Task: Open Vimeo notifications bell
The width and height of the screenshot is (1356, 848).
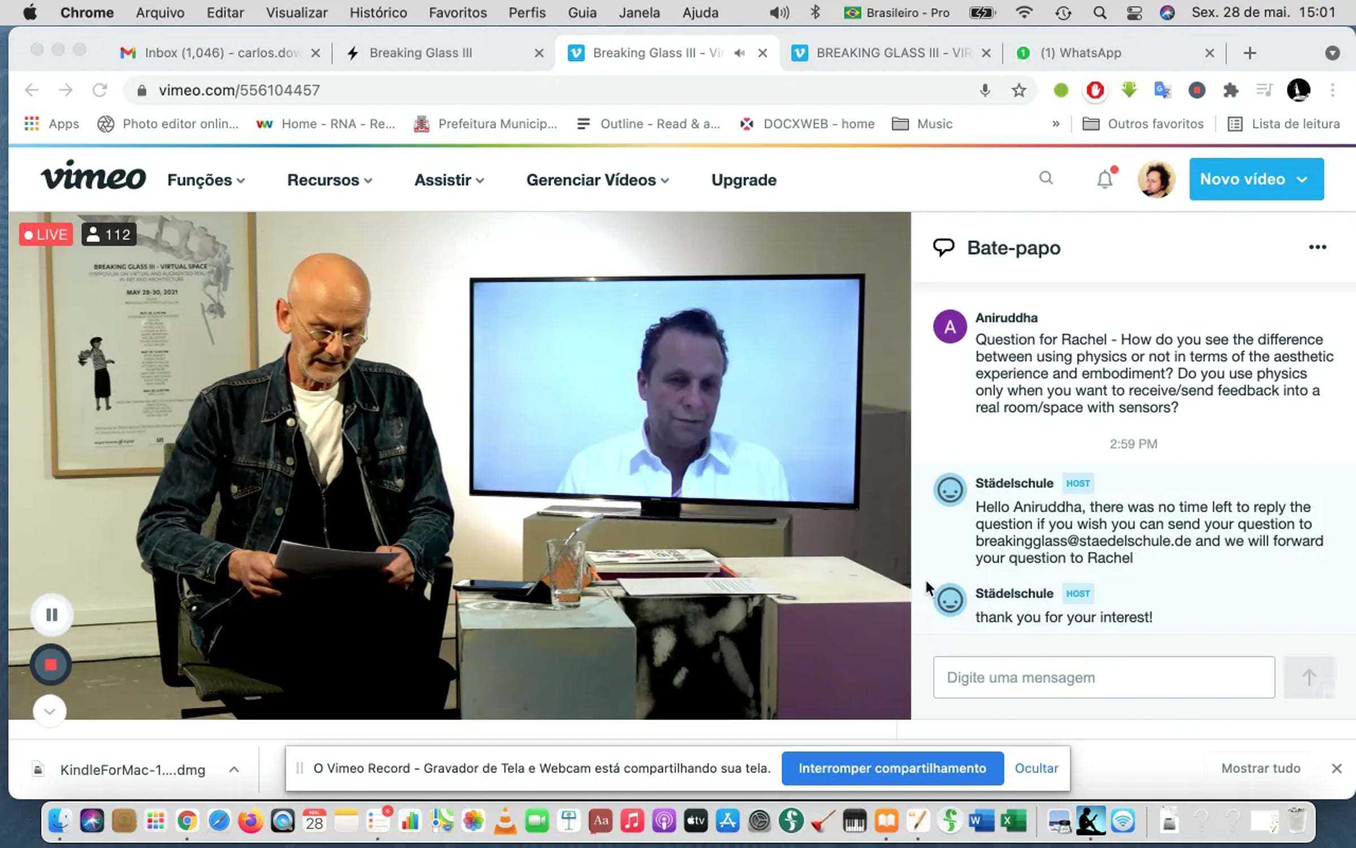Action: tap(1105, 179)
